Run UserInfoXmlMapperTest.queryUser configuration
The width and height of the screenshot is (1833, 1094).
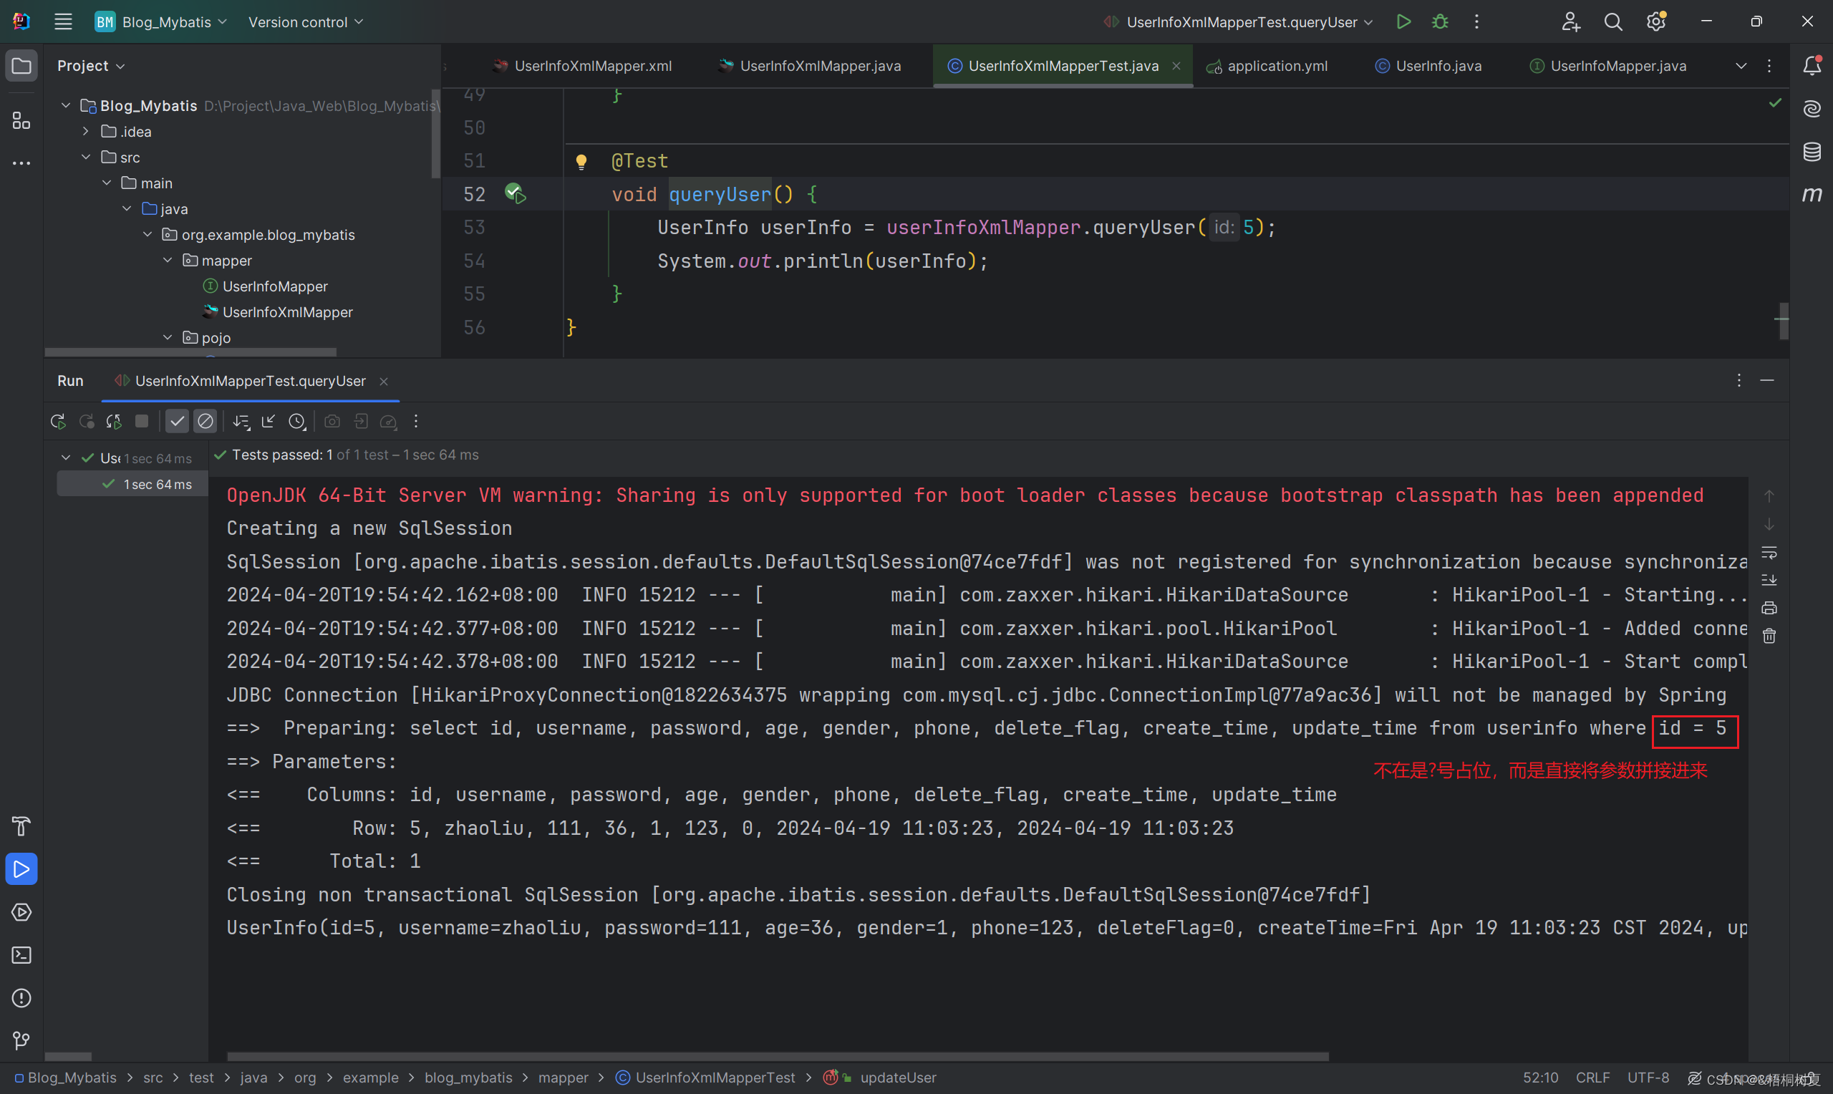click(x=1403, y=22)
